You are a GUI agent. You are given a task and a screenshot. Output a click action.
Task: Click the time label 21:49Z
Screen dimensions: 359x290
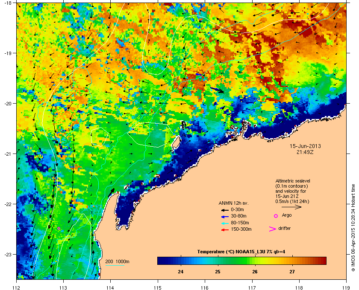click(x=305, y=152)
